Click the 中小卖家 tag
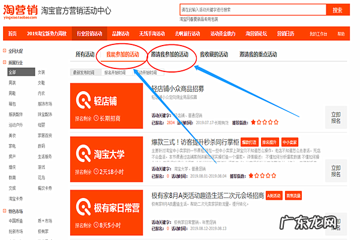 tap(290, 142)
